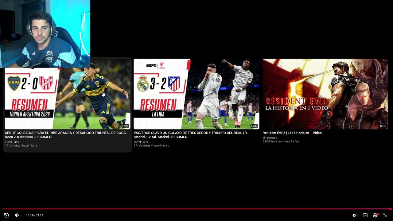Open the Resident Evil 5 thumbnail
This screenshot has height=221, width=393.
click(x=325, y=94)
